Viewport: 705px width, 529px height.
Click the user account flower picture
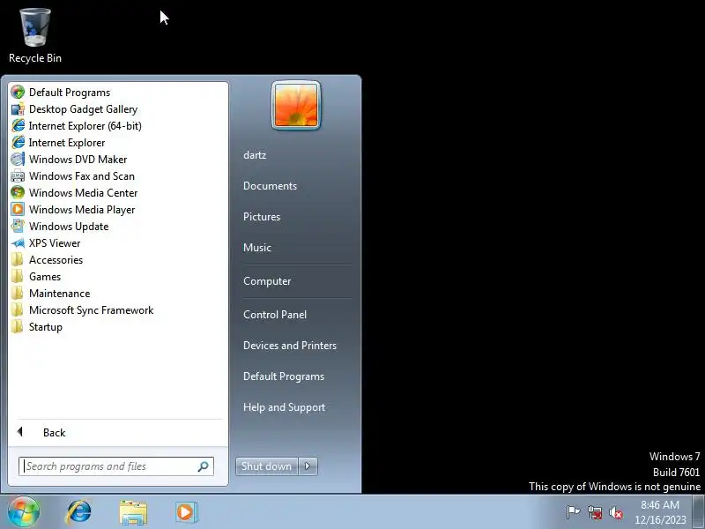[296, 106]
